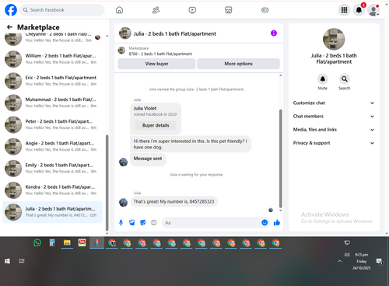This screenshot has height=286, width=389.
Task: Click the large listing photo in the info panel
Action: pyautogui.click(x=334, y=39)
